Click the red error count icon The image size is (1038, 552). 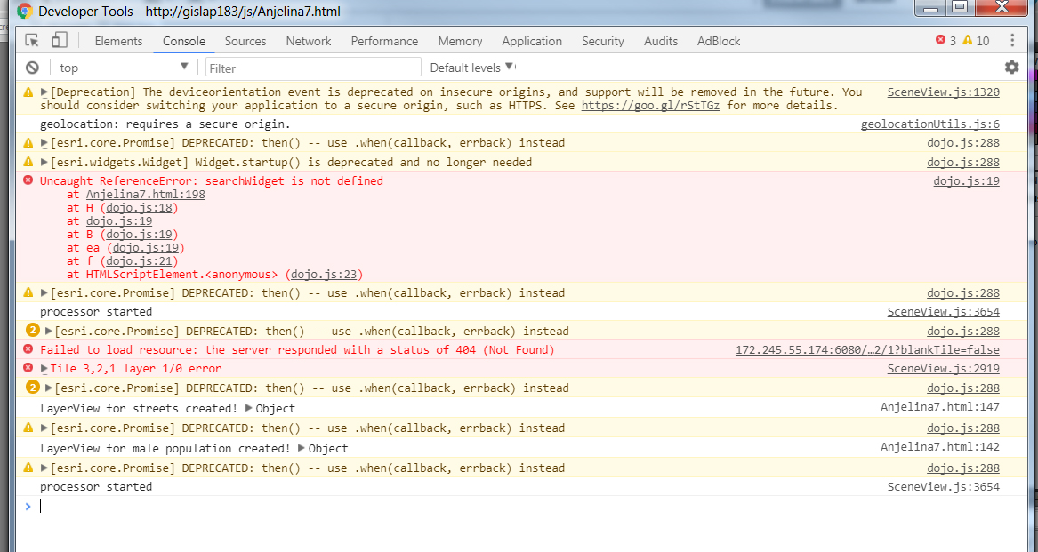pos(941,41)
